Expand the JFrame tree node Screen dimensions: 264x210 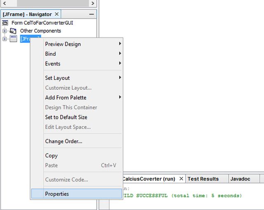5,39
